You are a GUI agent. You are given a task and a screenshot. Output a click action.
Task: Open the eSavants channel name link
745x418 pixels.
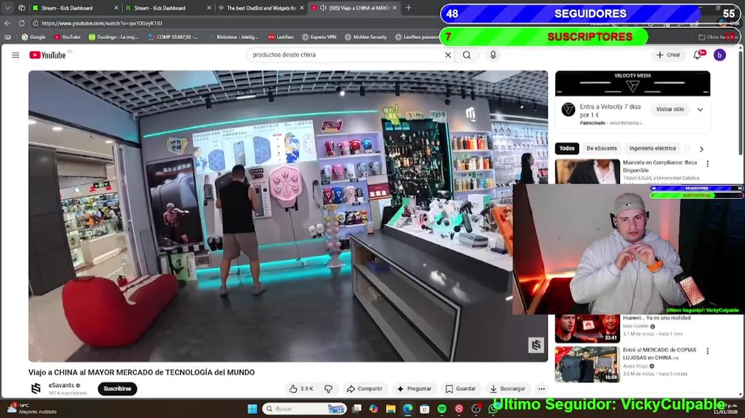coord(61,385)
